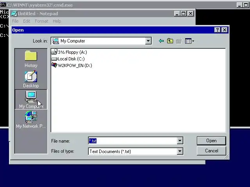Image resolution: width=250 pixels, height=187 pixels.
Task: Click the Help question mark in Open dialog
Action: tap(217, 30)
